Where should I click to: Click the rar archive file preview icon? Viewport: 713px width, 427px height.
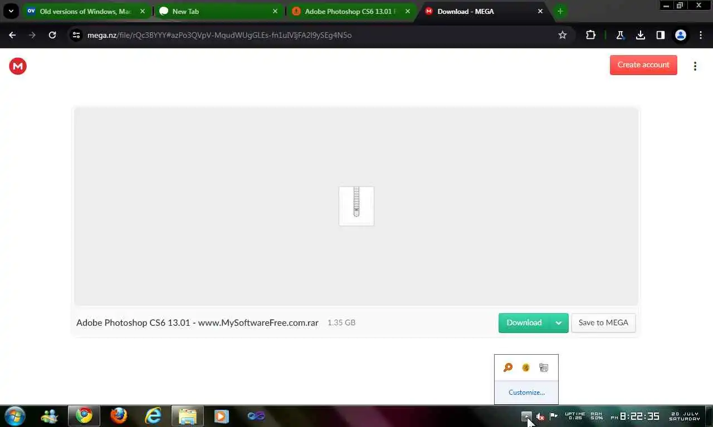[356, 206]
